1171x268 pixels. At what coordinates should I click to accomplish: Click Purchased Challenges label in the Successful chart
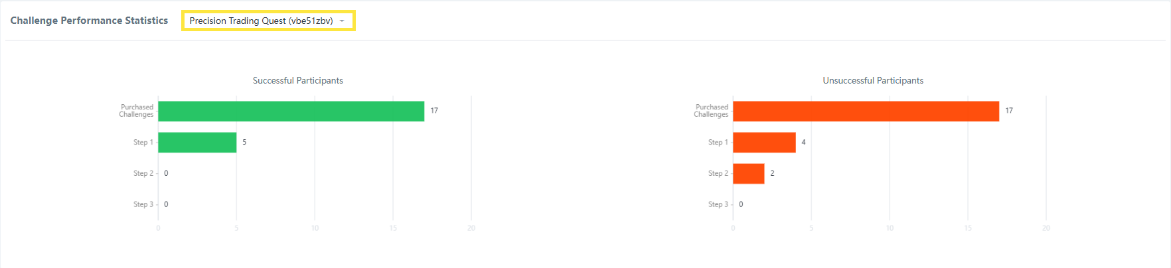click(136, 111)
